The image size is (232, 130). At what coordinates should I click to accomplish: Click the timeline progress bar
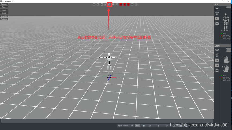[x=107, y=121]
